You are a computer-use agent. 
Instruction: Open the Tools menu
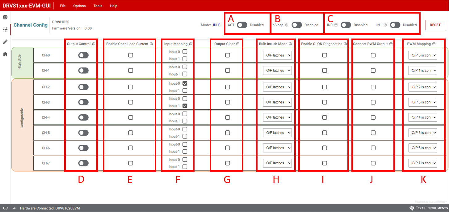98,6
